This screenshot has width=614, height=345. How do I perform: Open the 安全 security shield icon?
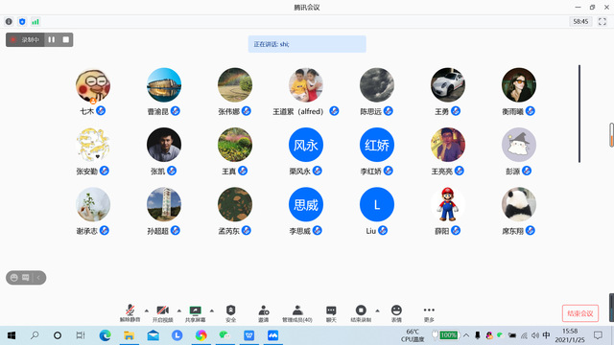pyautogui.click(x=230, y=313)
